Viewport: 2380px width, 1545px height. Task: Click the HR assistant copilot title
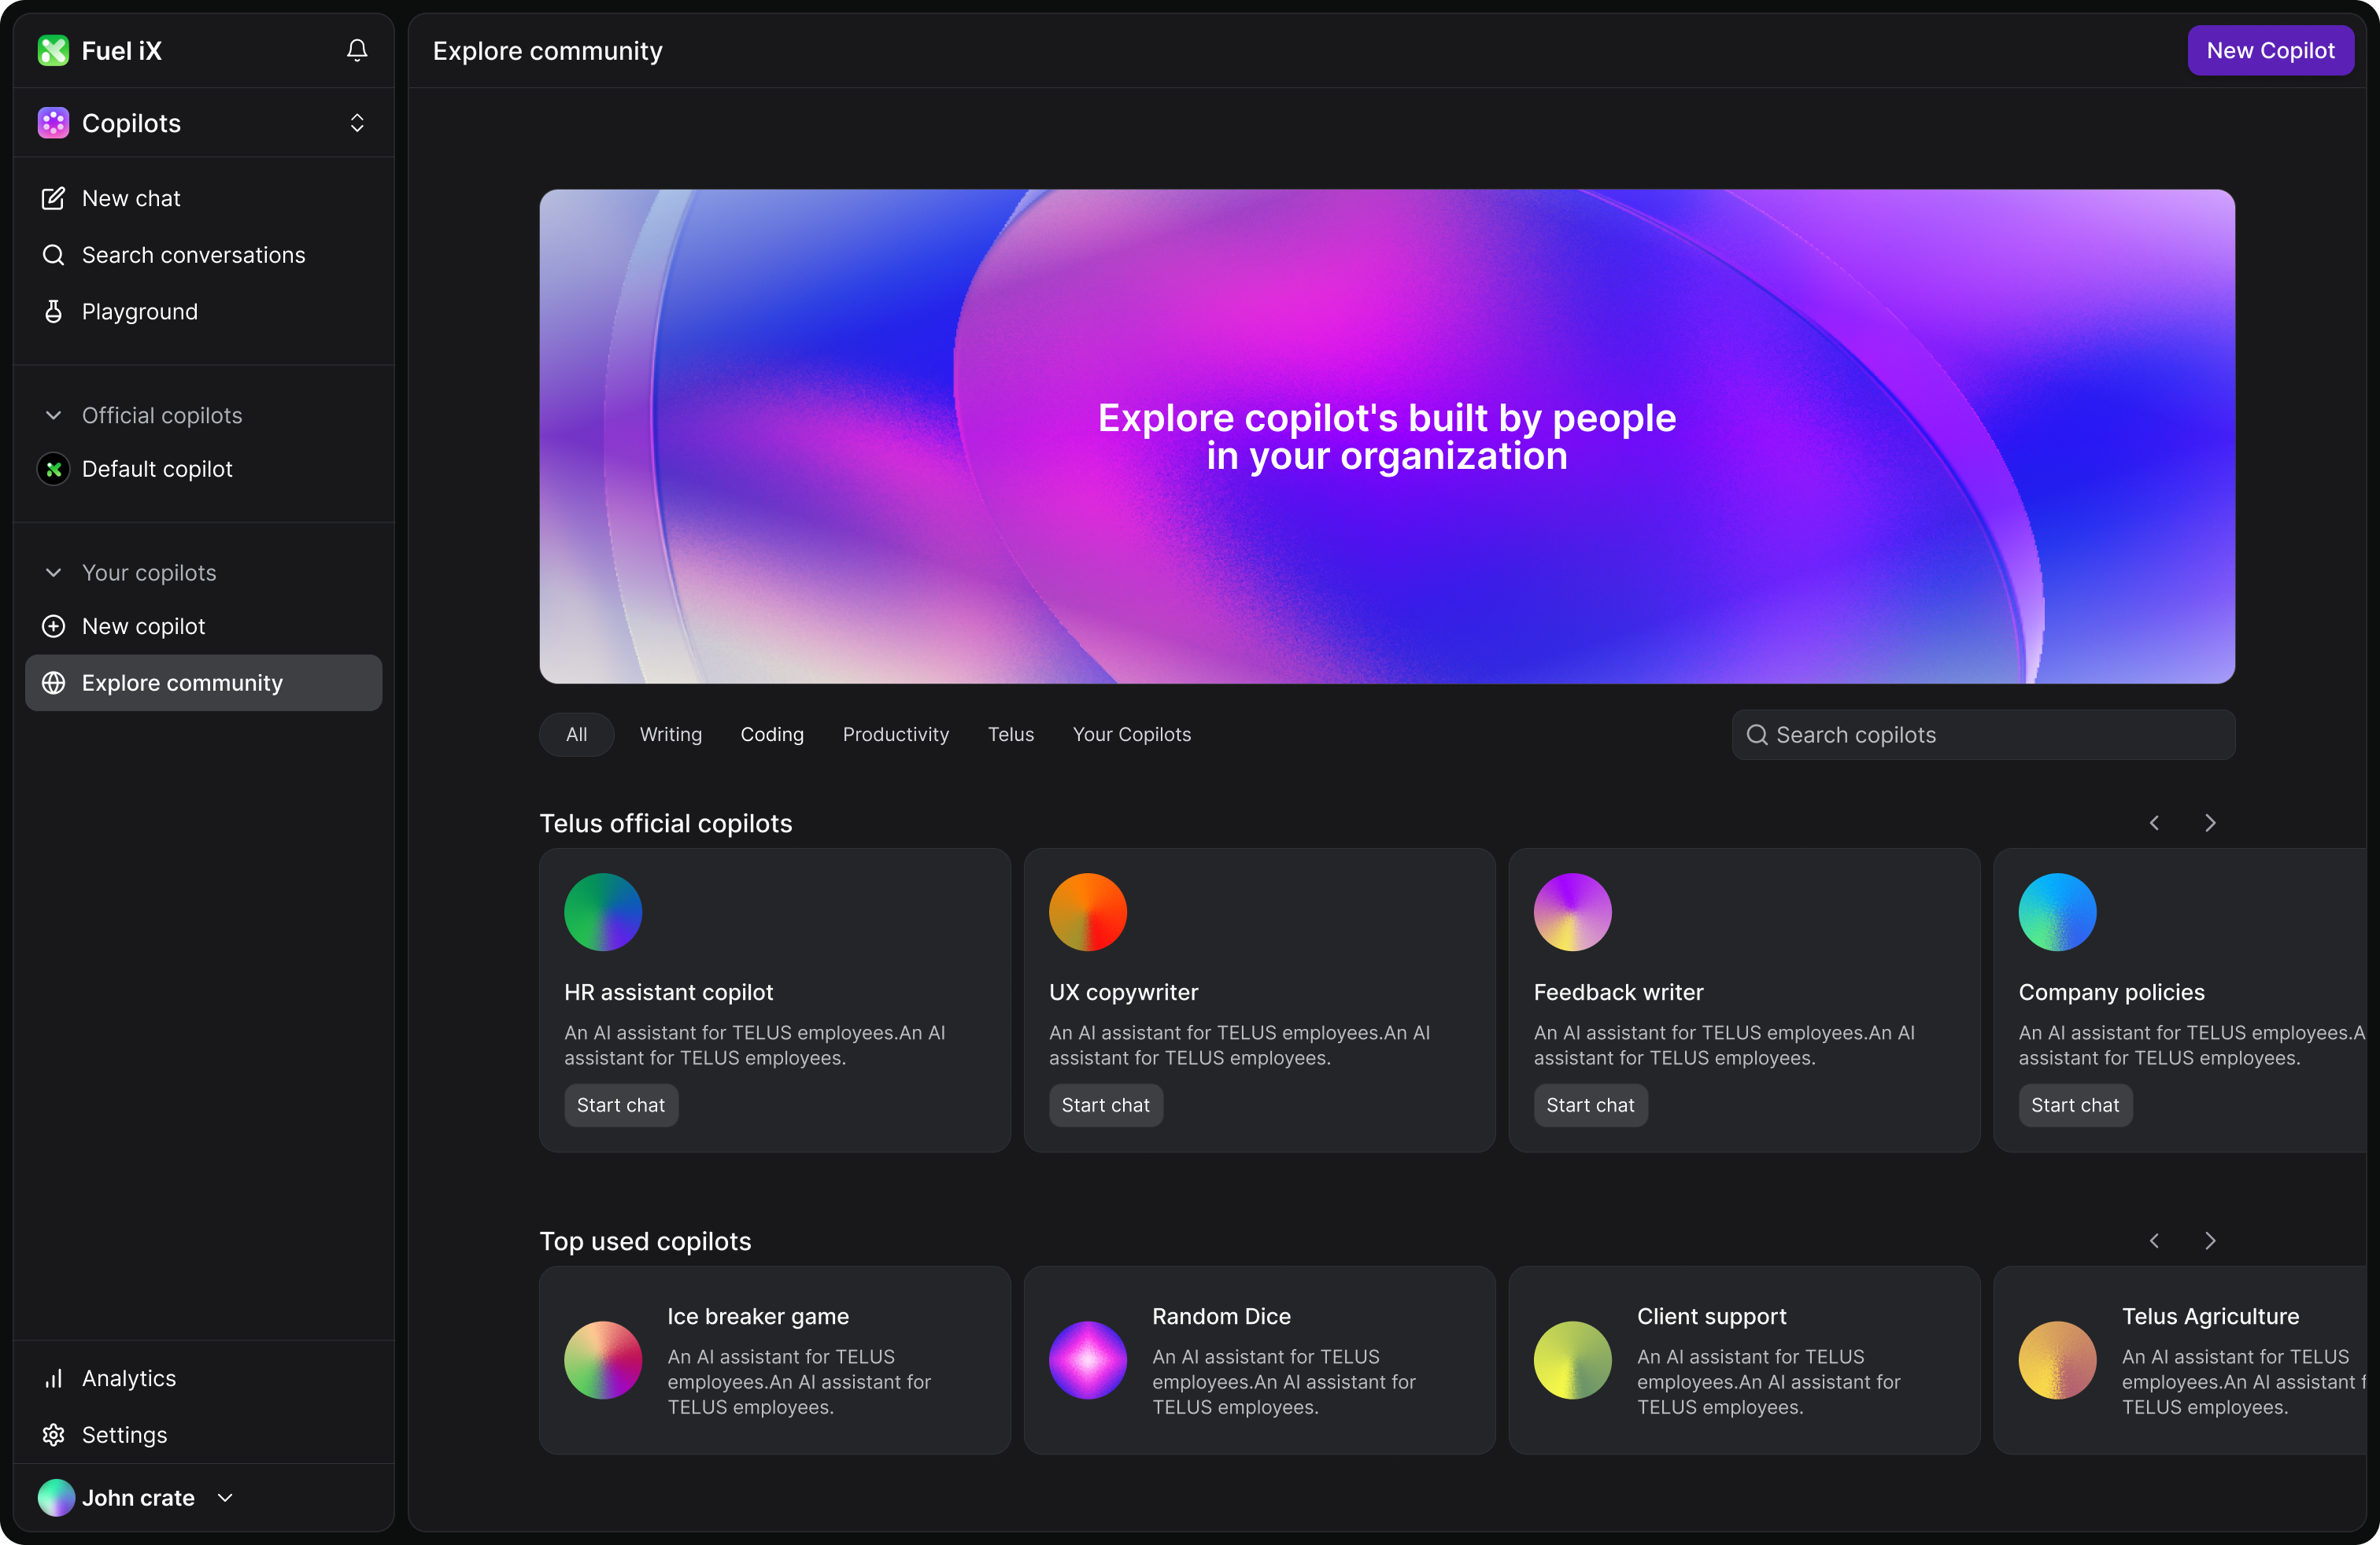(669, 992)
